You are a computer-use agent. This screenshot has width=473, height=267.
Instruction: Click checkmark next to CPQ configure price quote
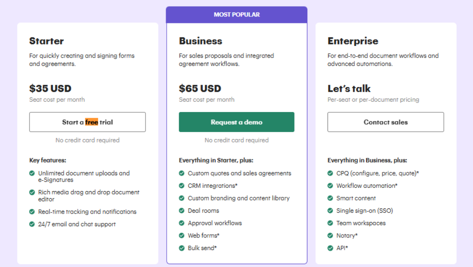tap(330, 173)
